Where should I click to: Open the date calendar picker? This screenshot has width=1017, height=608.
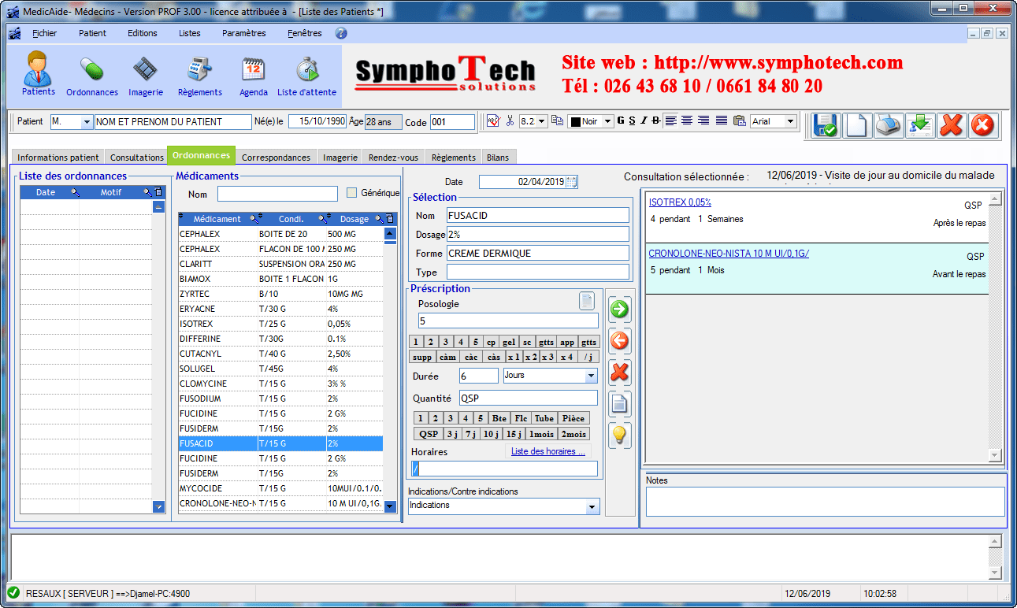coord(572,182)
